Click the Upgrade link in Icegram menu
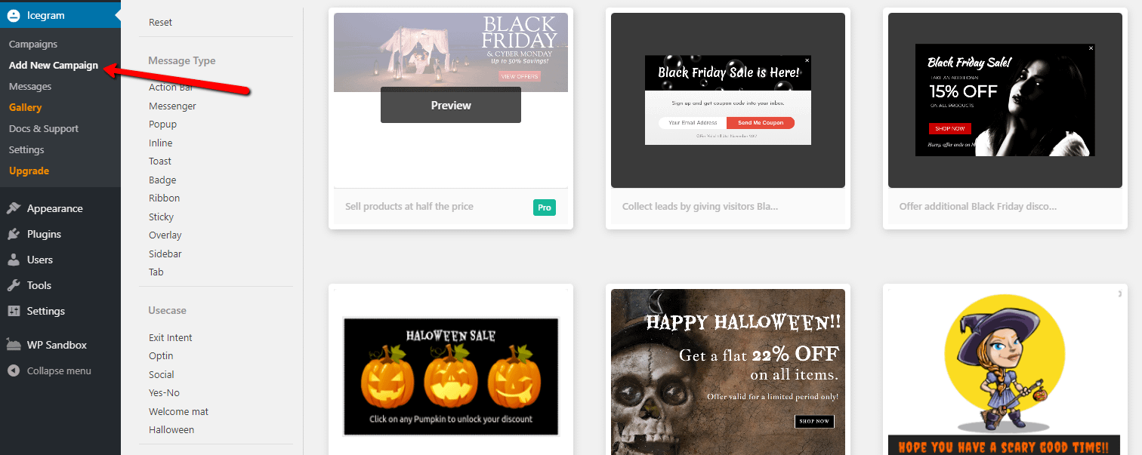 pos(29,171)
